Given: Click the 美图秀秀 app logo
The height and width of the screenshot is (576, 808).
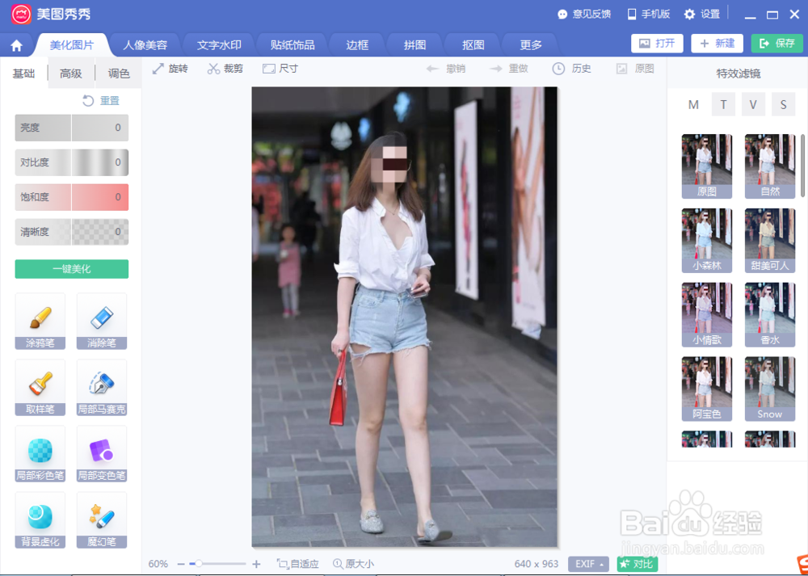Looking at the screenshot, I should (21, 14).
